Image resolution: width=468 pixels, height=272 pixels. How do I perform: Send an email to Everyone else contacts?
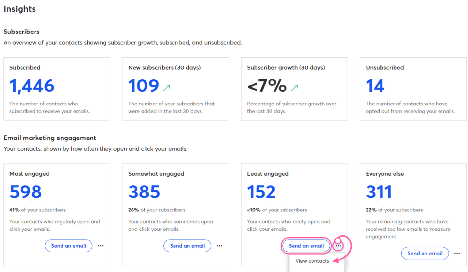[x=425, y=253]
